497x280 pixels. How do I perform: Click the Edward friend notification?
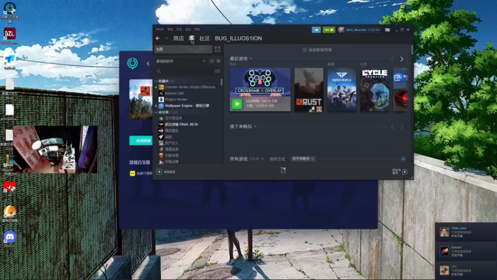466,251
